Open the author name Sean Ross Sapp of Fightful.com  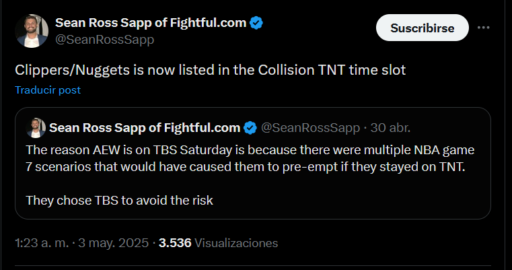tap(150, 23)
